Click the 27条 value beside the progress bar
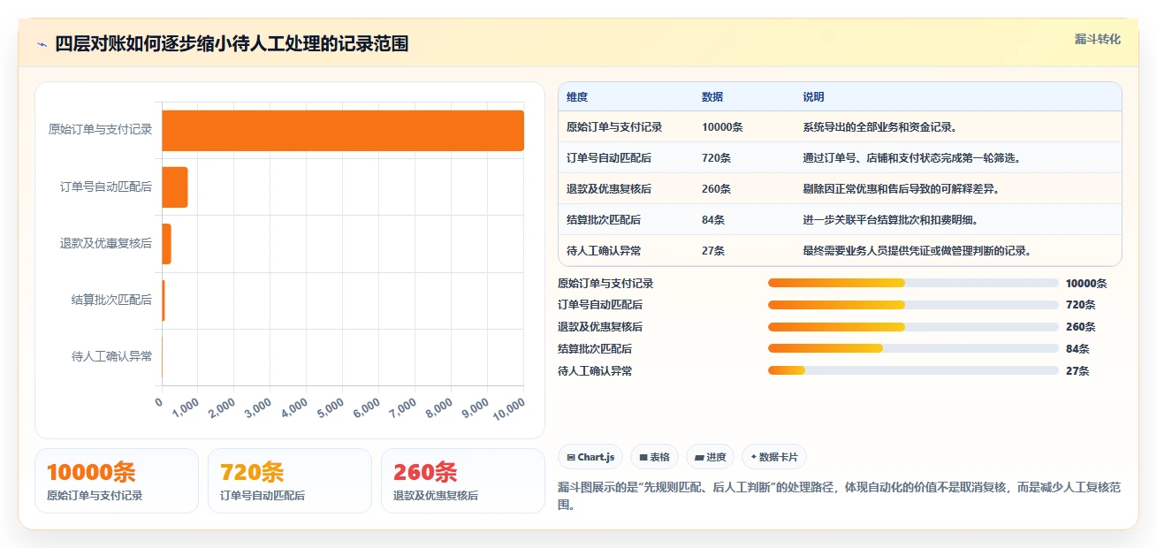 (x=1077, y=371)
